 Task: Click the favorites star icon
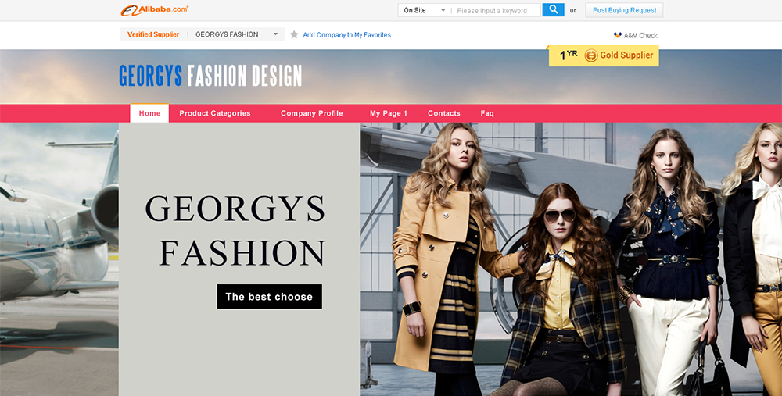[294, 35]
